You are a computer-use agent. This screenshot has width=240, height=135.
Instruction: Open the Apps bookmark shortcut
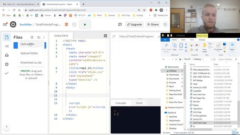(7, 15)
